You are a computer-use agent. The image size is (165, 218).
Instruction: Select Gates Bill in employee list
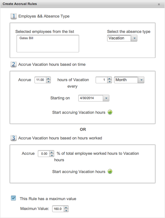point(27,38)
